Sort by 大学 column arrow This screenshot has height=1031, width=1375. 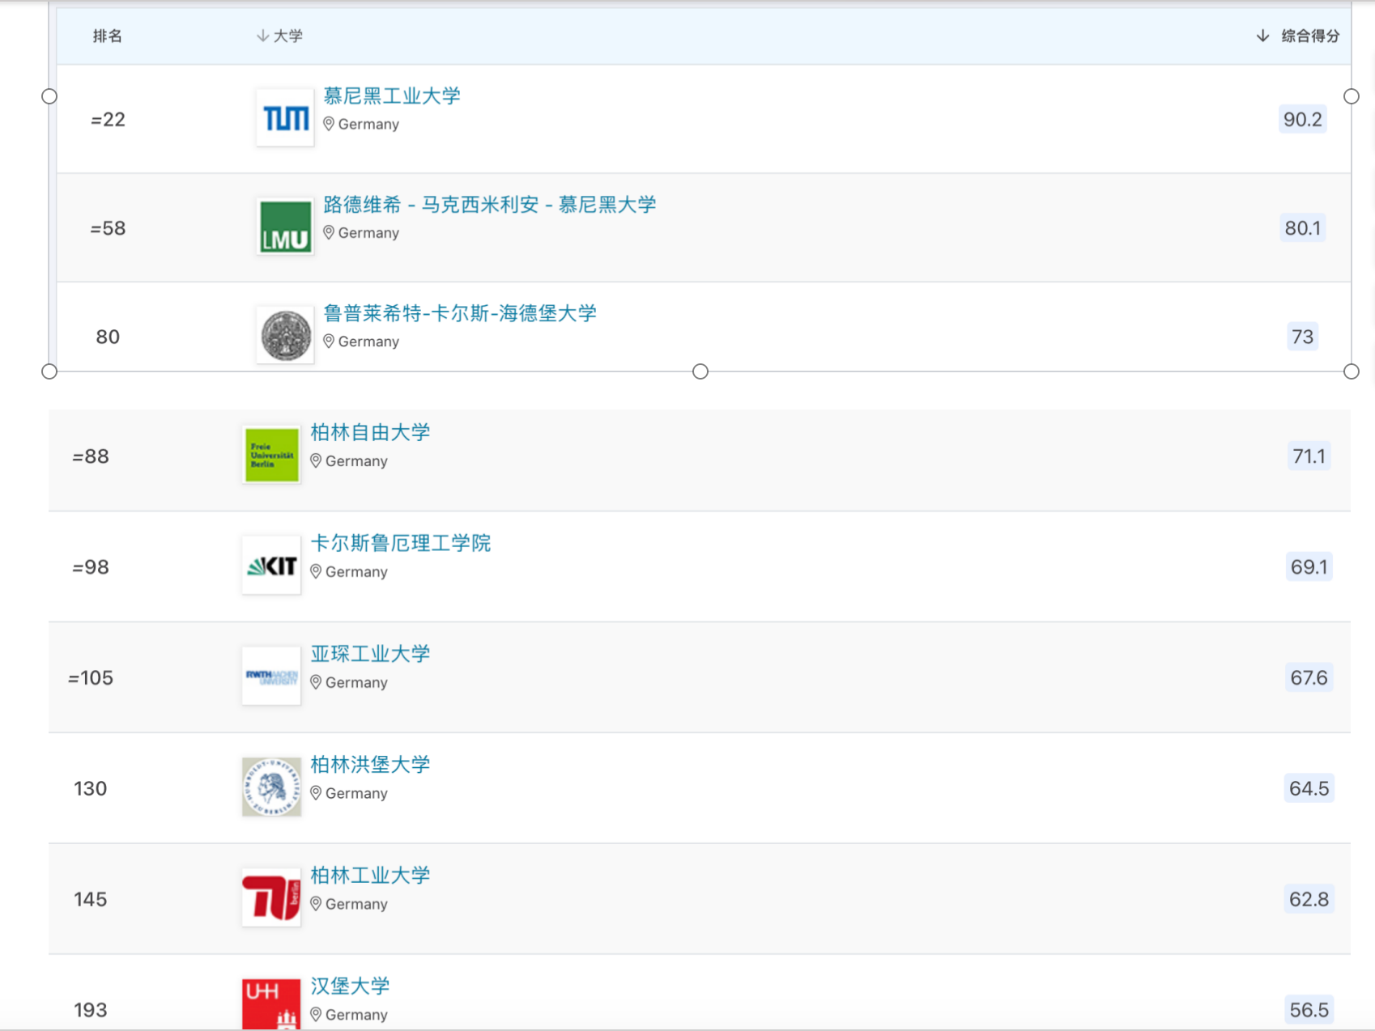pyautogui.click(x=262, y=36)
